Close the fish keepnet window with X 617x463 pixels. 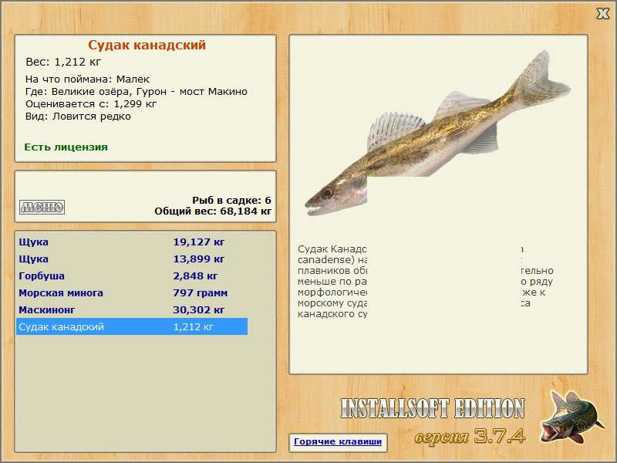coord(602,14)
